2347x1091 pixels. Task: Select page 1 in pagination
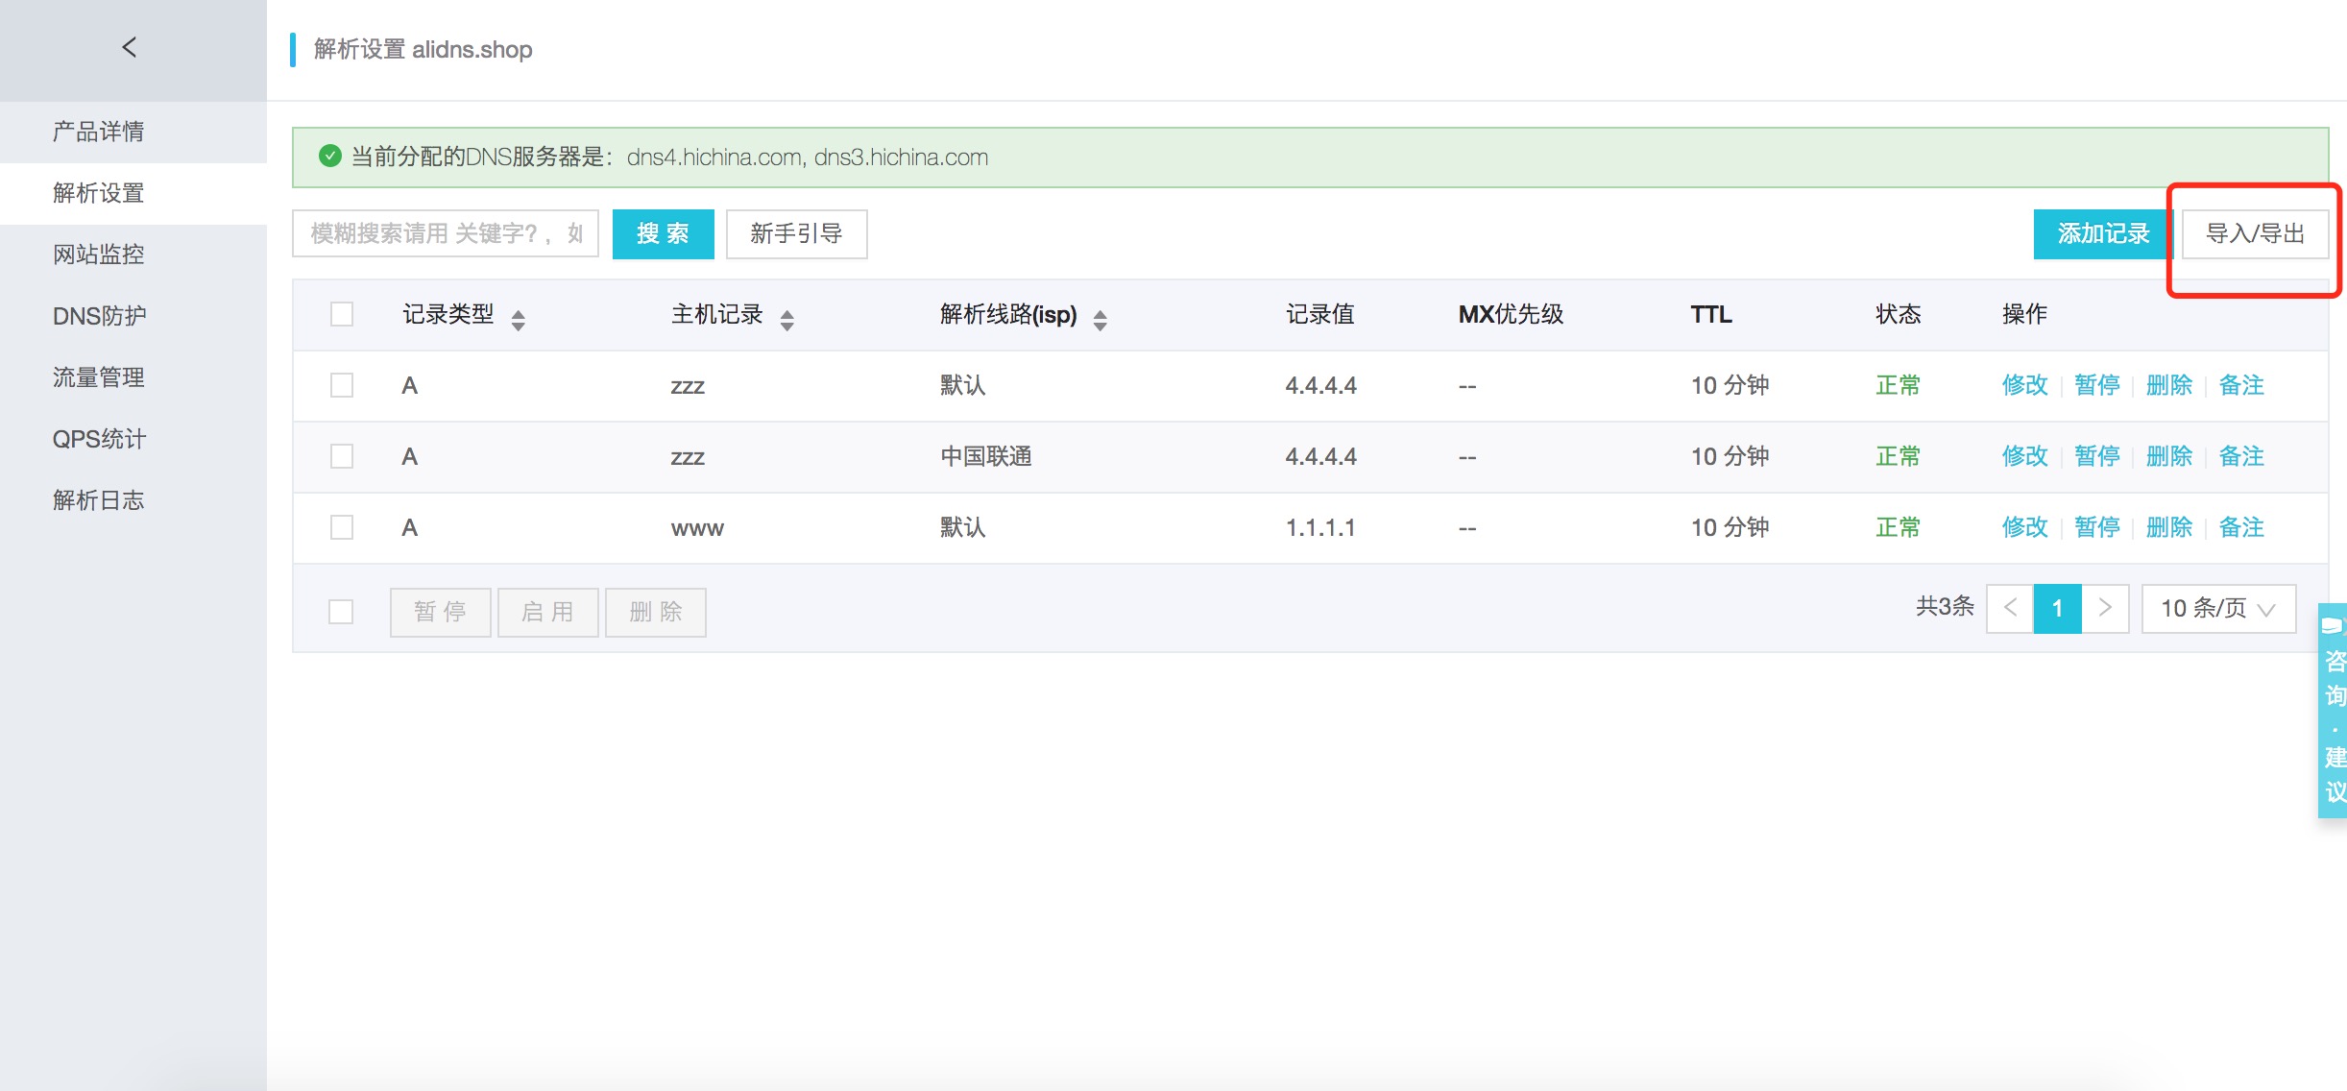(2057, 608)
